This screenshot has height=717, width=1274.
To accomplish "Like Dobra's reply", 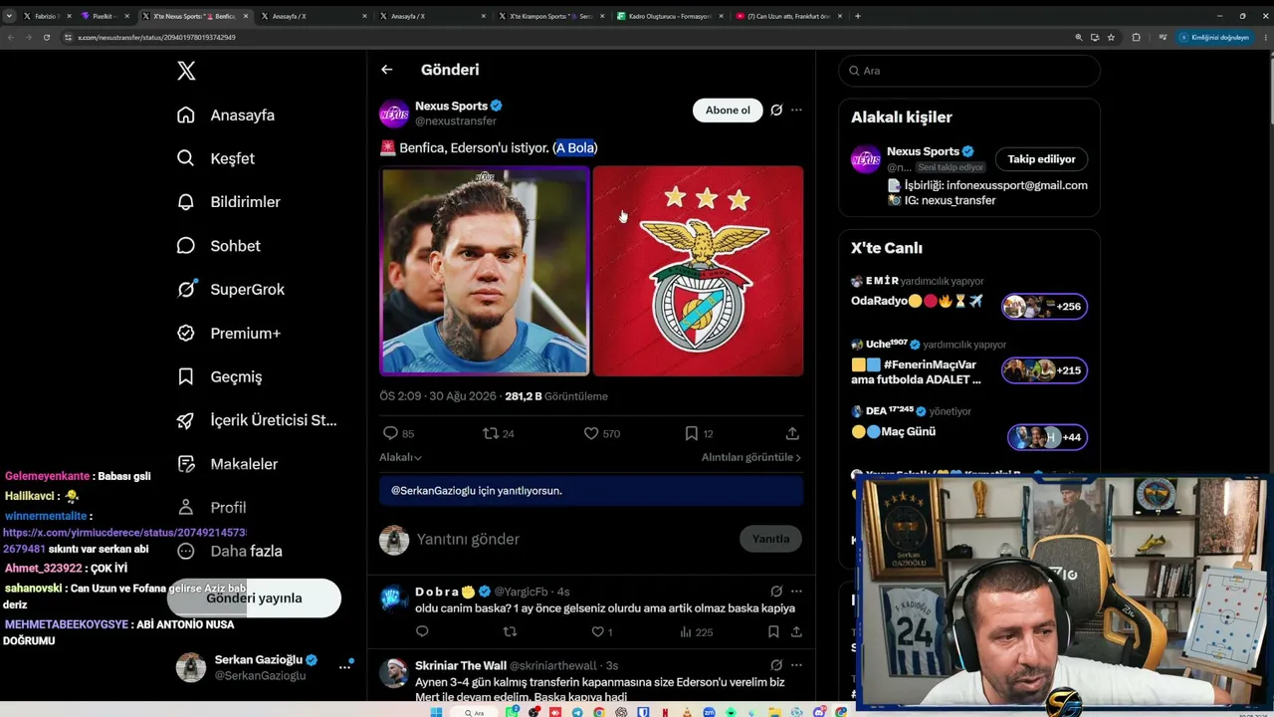I will [601, 631].
